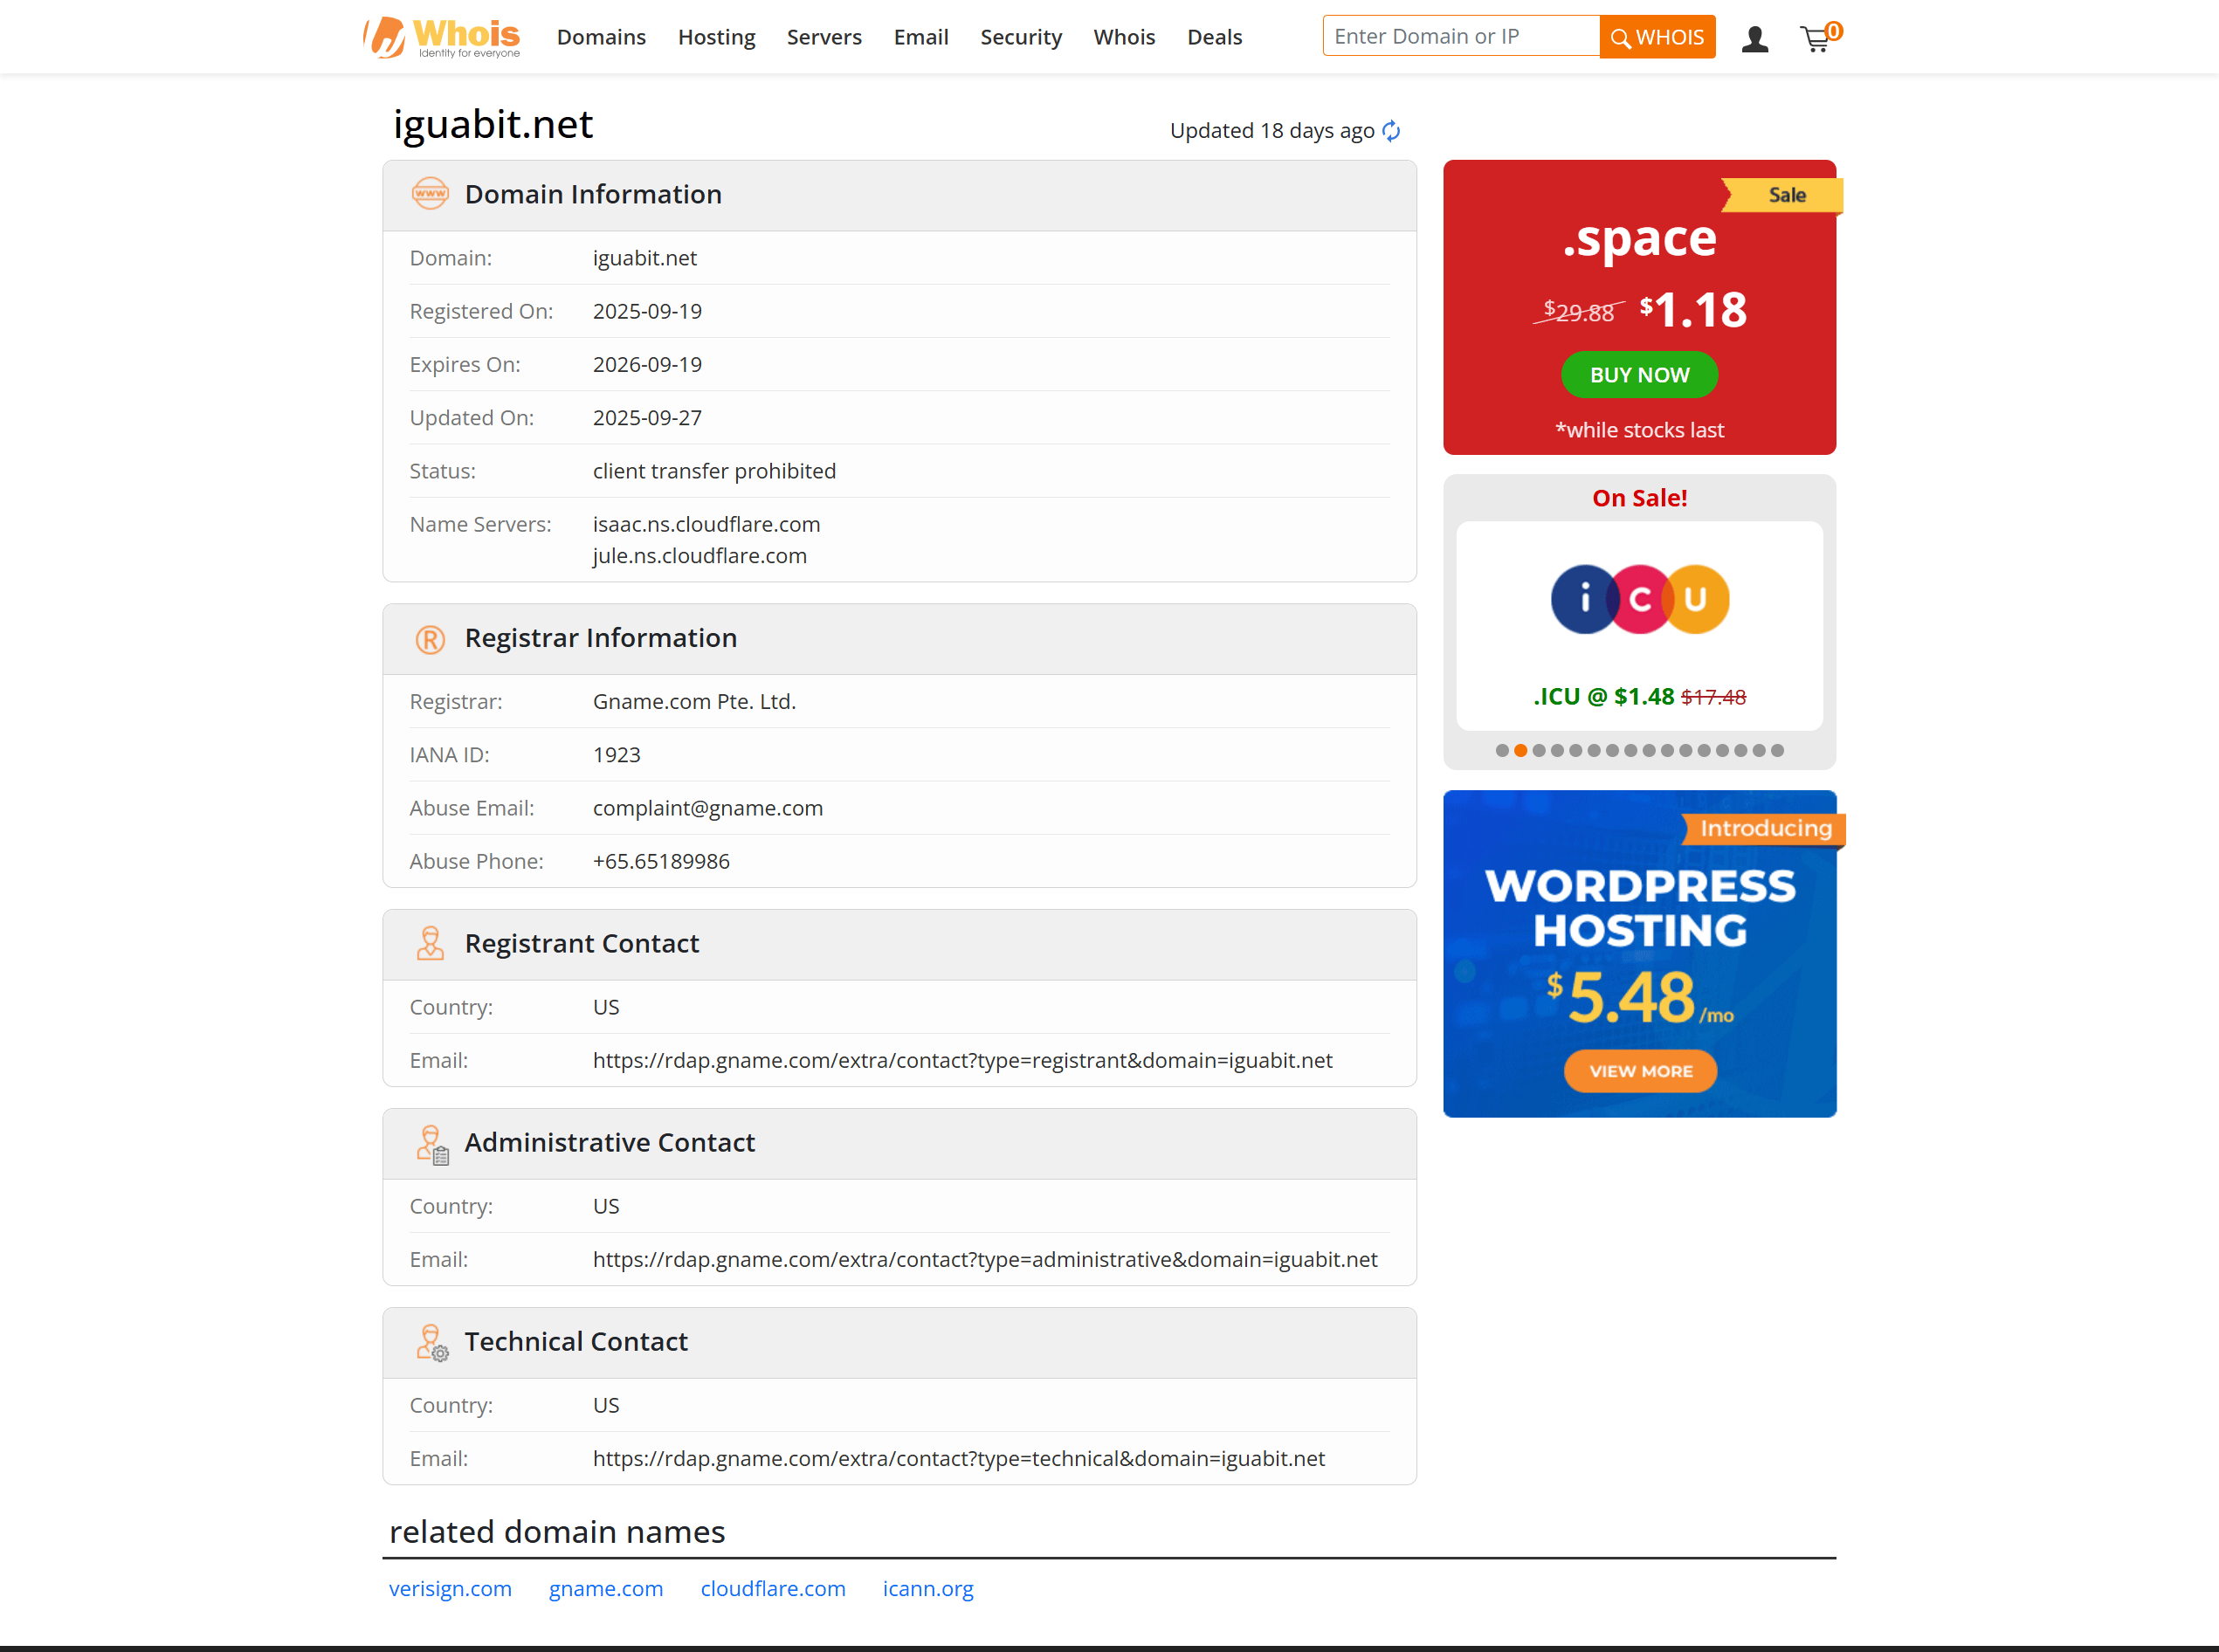Screen dimensions: 2219x1652
Task: Open the Deals menu
Action: (x=1214, y=37)
